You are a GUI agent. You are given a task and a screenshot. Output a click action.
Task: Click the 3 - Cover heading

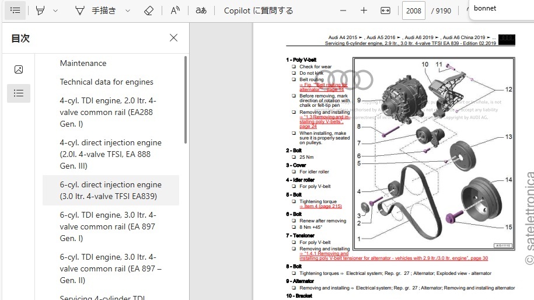coord(296,165)
